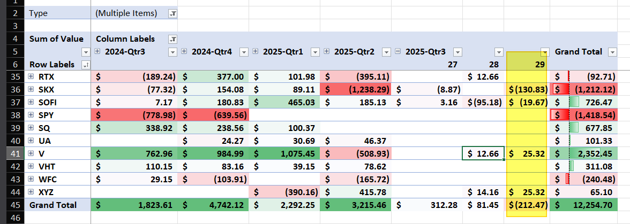Expand the WFC row
The height and width of the screenshot is (224, 630).
pyautogui.click(x=31, y=179)
